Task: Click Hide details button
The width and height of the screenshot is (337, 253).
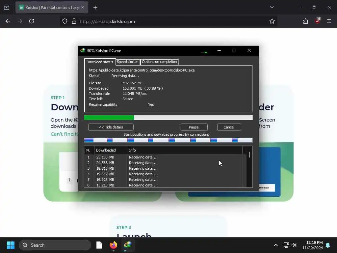Action: (x=111, y=127)
